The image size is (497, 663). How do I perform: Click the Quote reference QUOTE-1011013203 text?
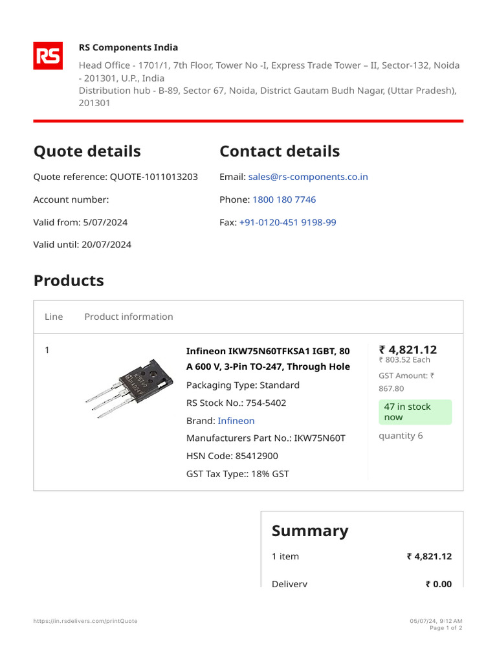116,177
